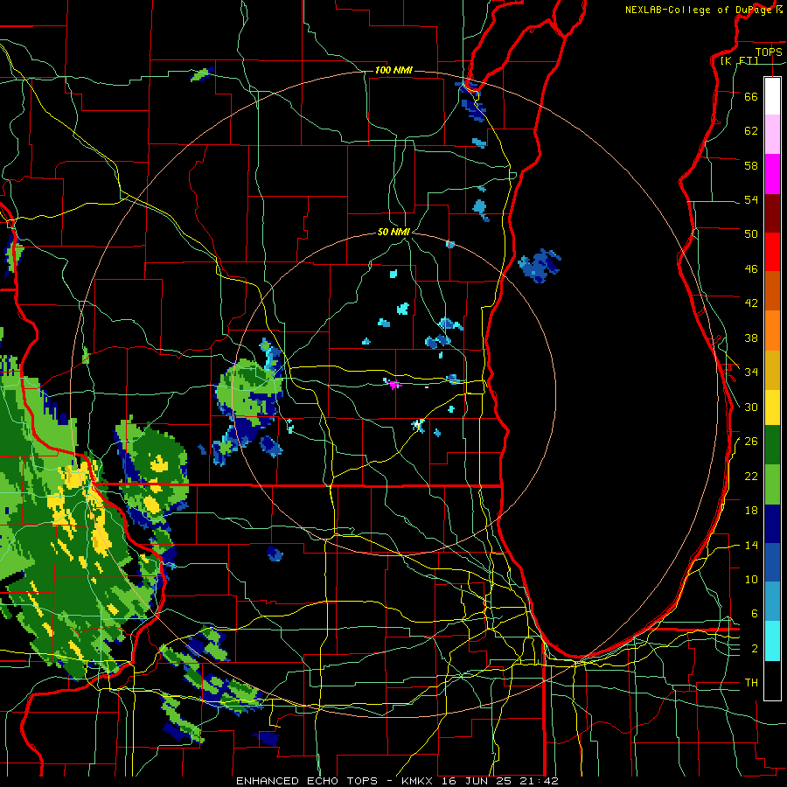787x787 pixels.
Task: Click the '100 NMI' range ring label
Action: click(393, 70)
